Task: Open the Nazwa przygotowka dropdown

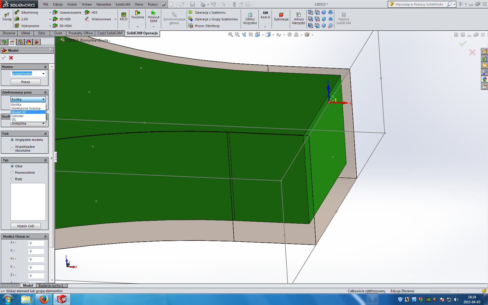Action: (x=43, y=74)
